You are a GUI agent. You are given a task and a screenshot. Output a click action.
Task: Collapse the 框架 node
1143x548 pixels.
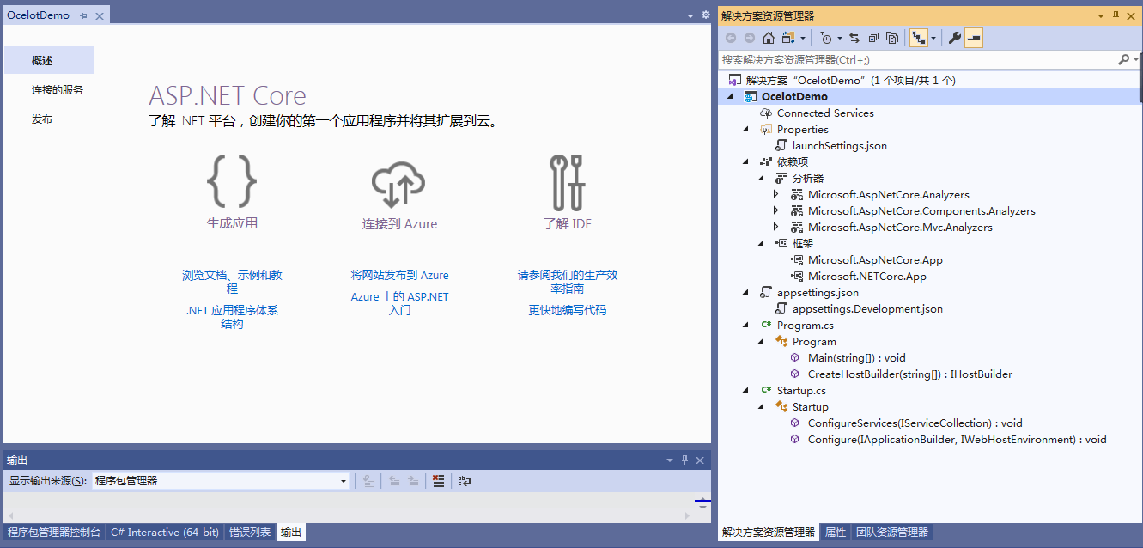[762, 244]
